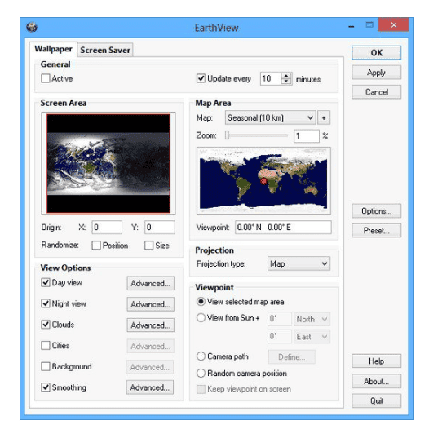Toggle Randomize Size checkbox
The width and height of the screenshot is (429, 438).
(149, 246)
